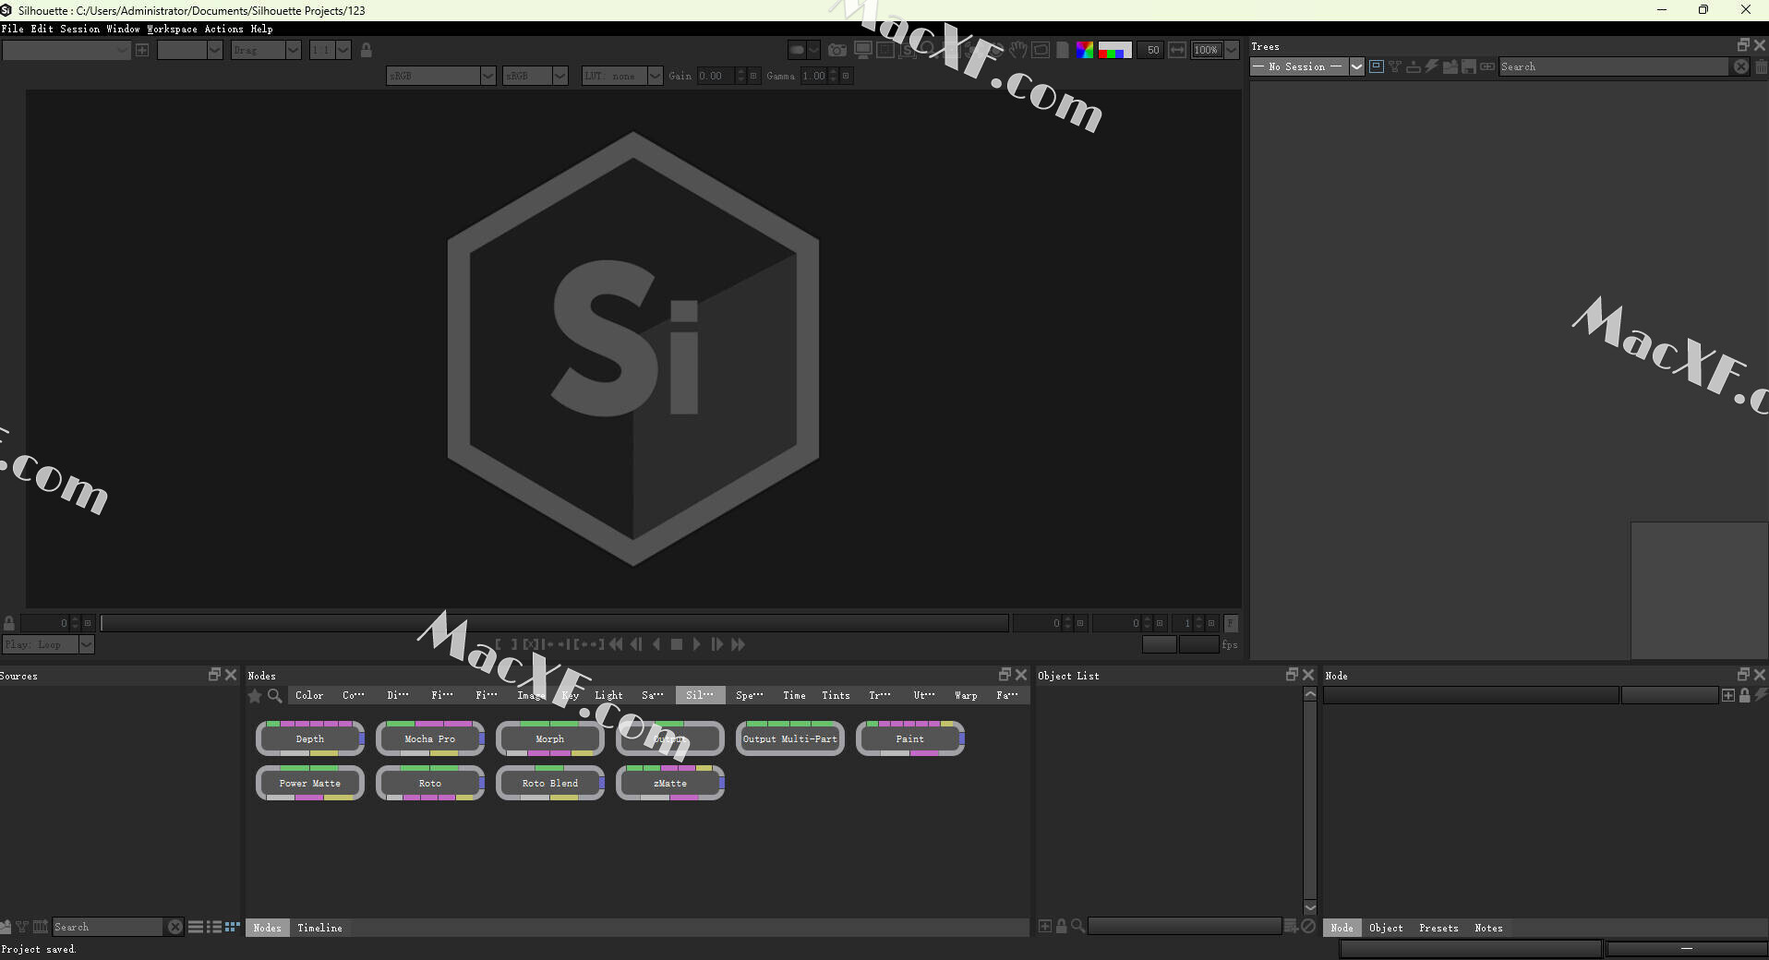
Task: Toggle the lock in the Node panel header
Action: (1744, 695)
